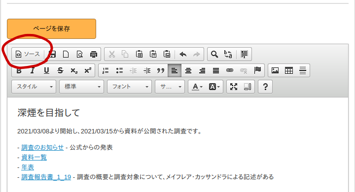Click the Cut scissors icon

(x=112, y=54)
